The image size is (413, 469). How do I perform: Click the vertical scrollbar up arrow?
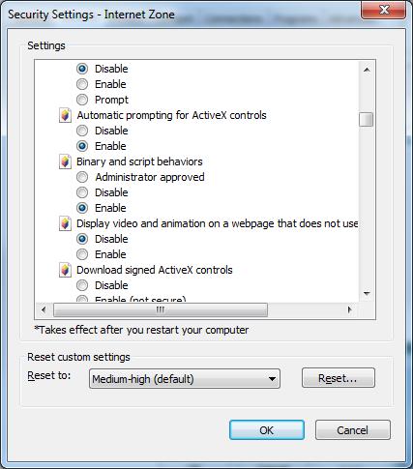coord(367,70)
